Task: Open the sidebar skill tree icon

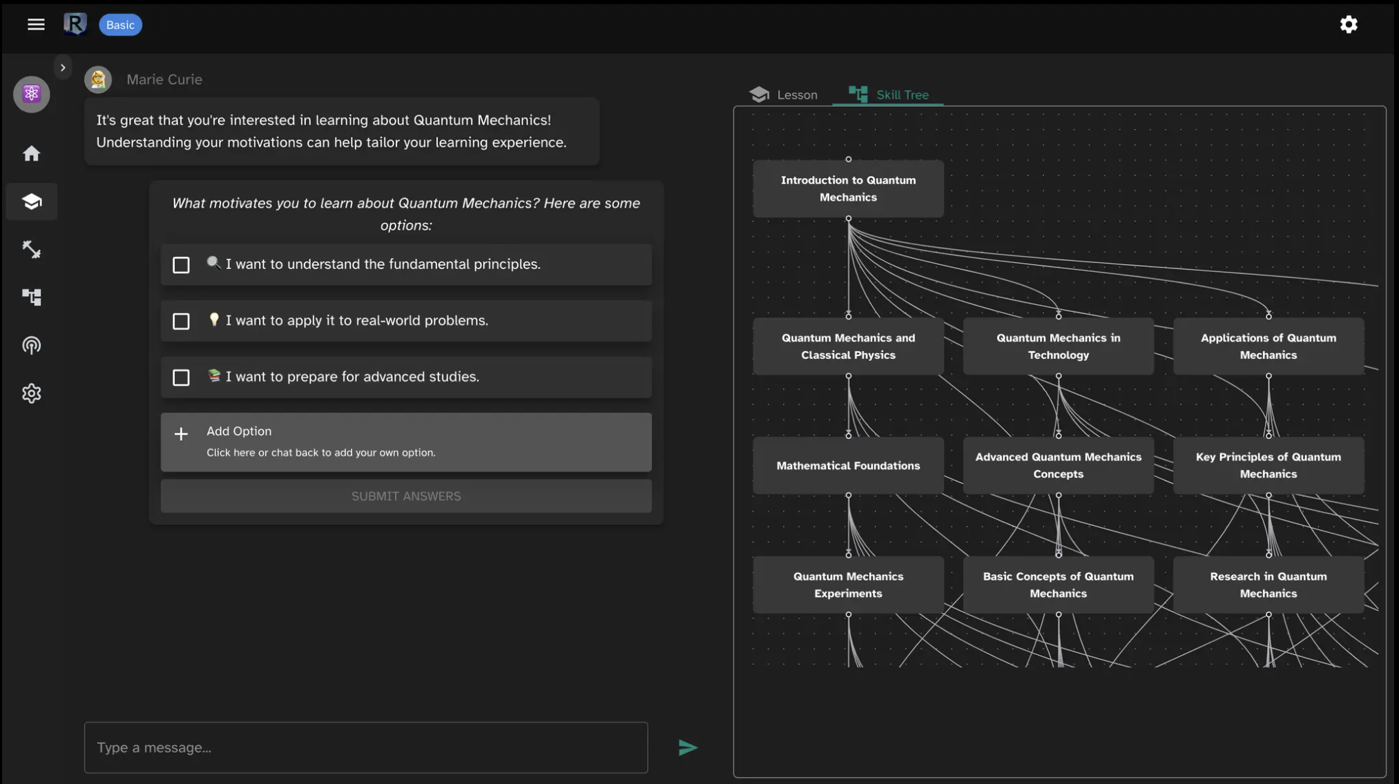Action: [32, 297]
